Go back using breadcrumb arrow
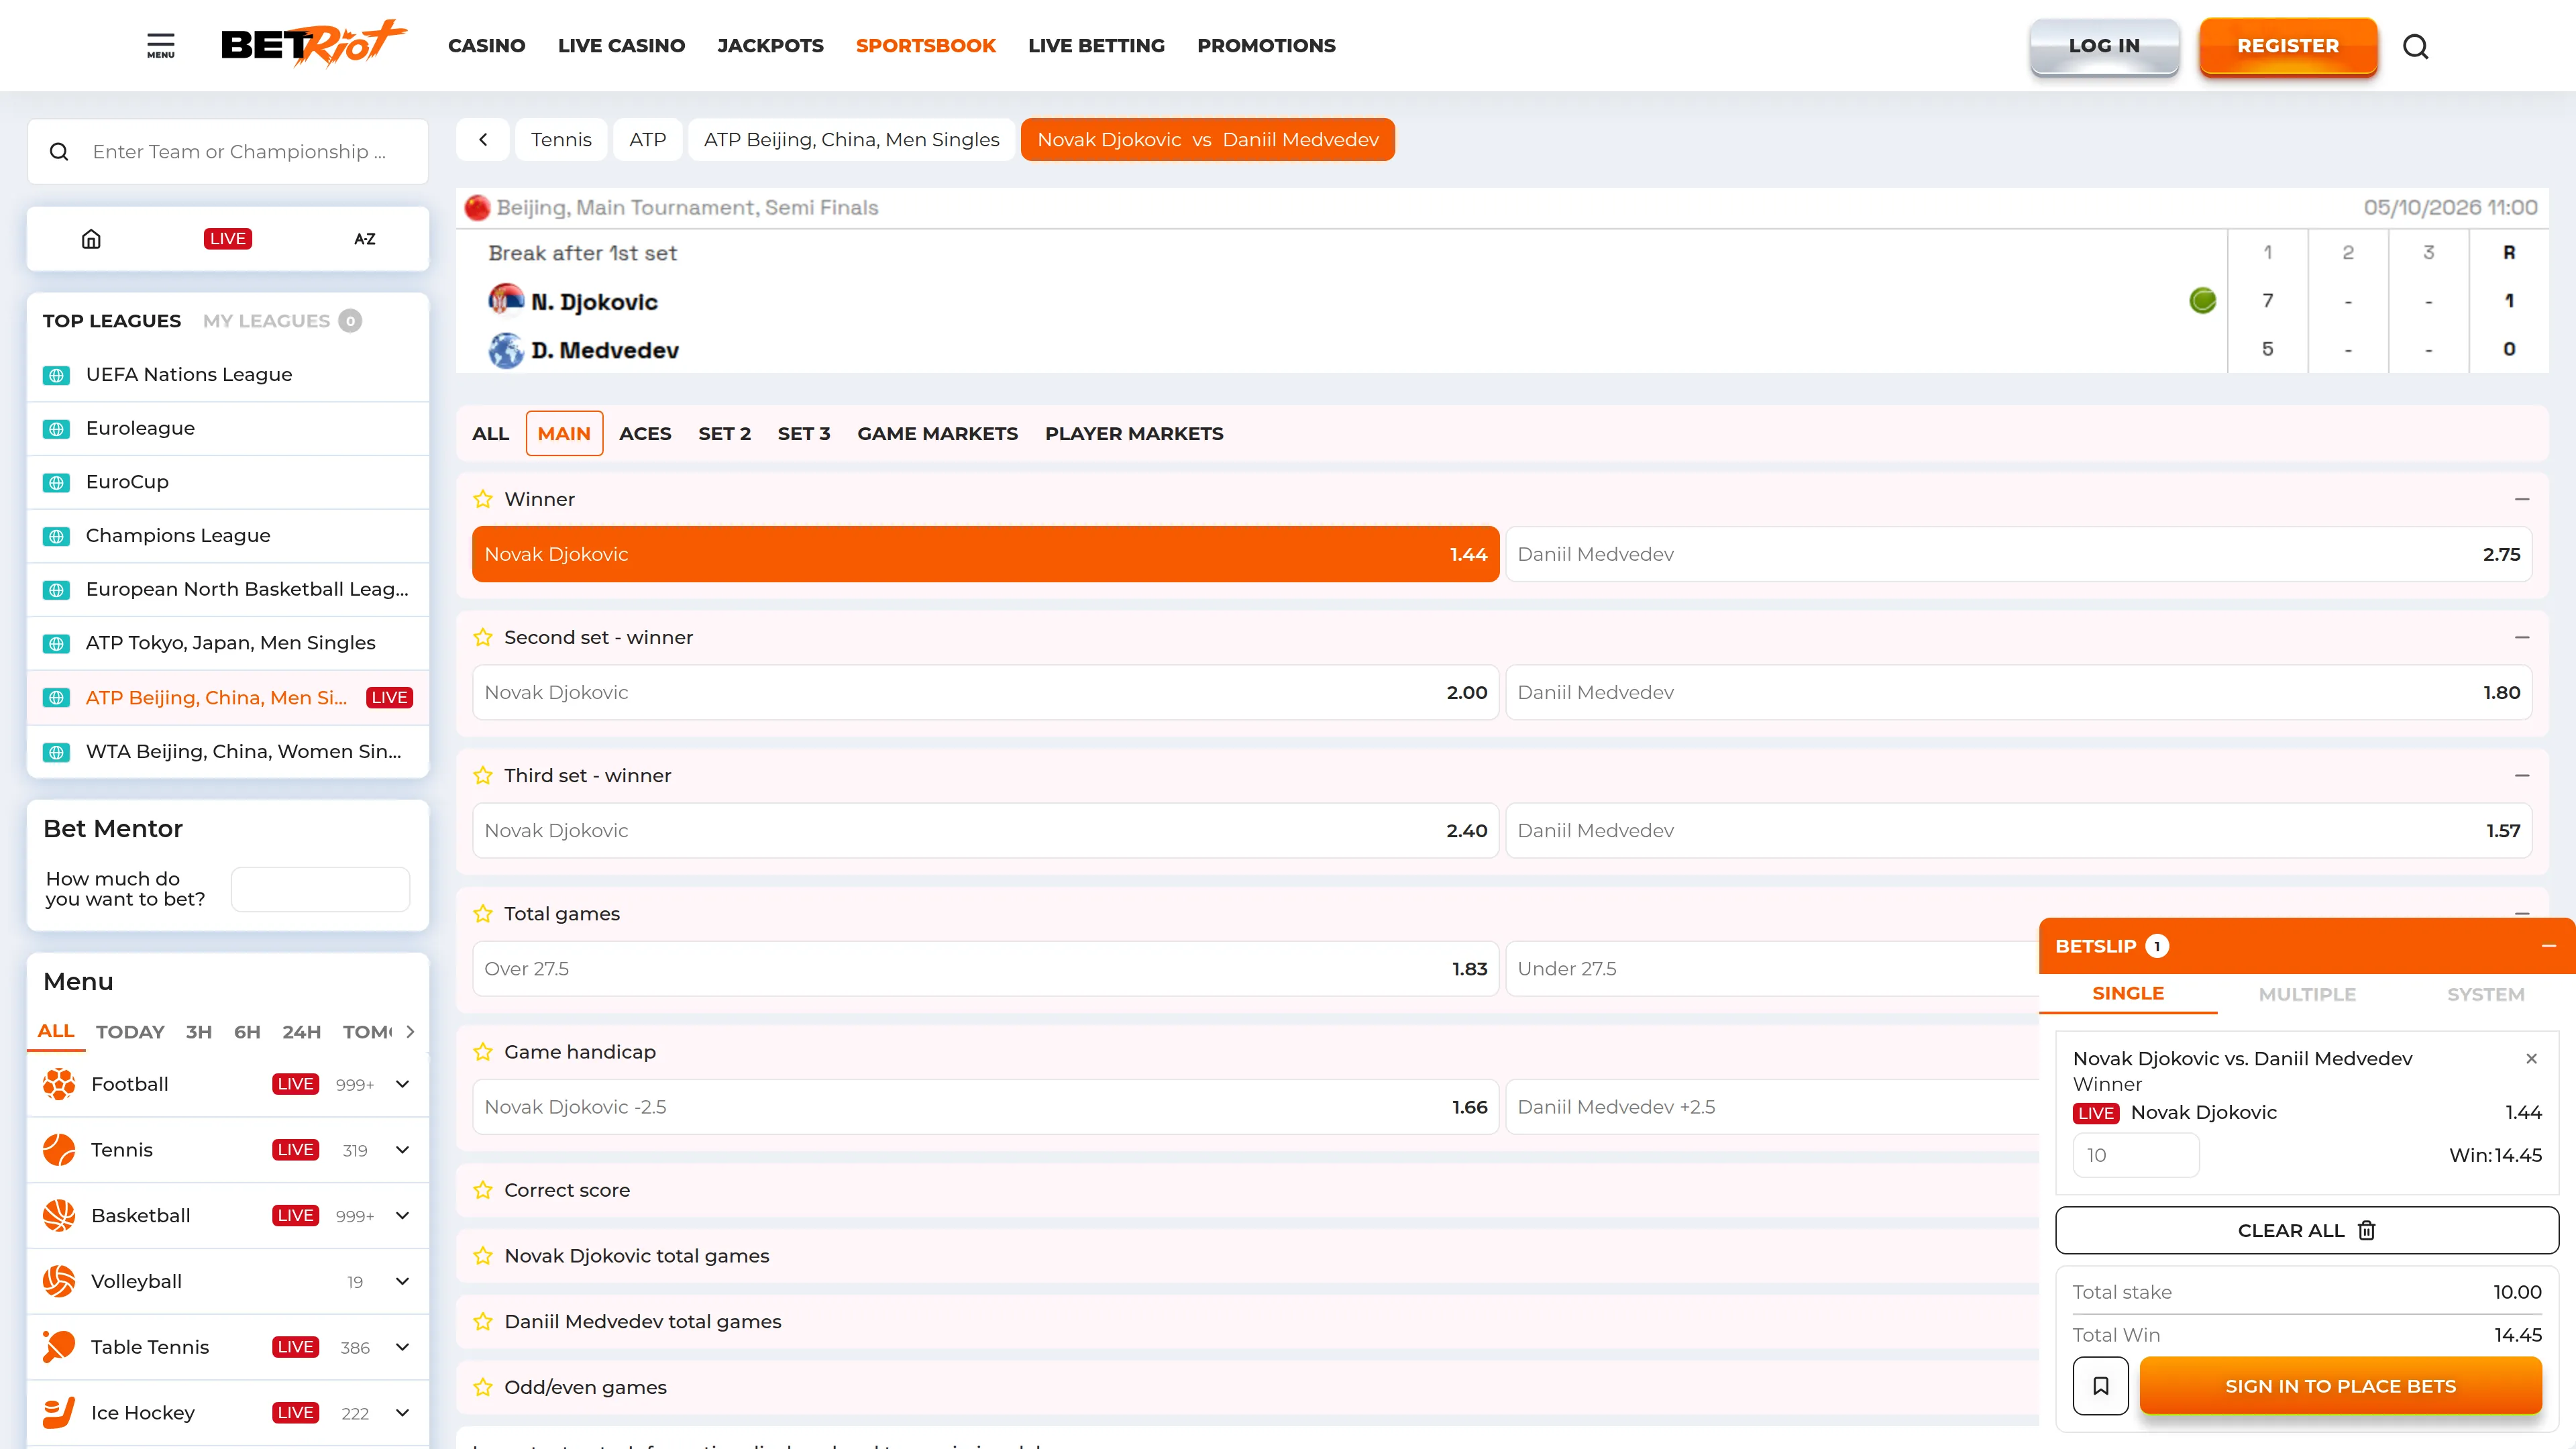The height and width of the screenshot is (1449, 2576). tap(483, 140)
